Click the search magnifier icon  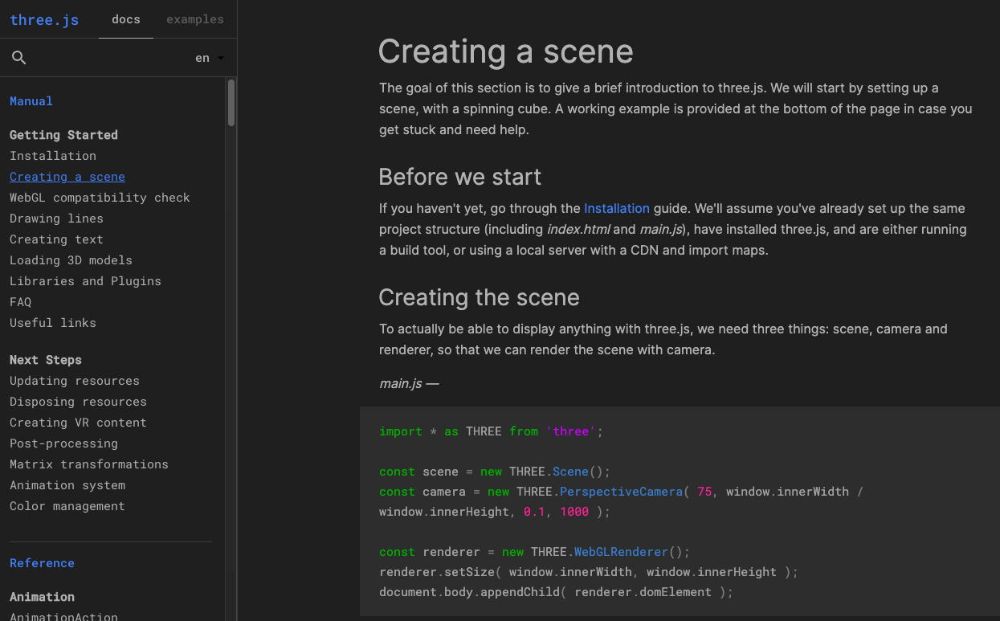tap(18, 57)
